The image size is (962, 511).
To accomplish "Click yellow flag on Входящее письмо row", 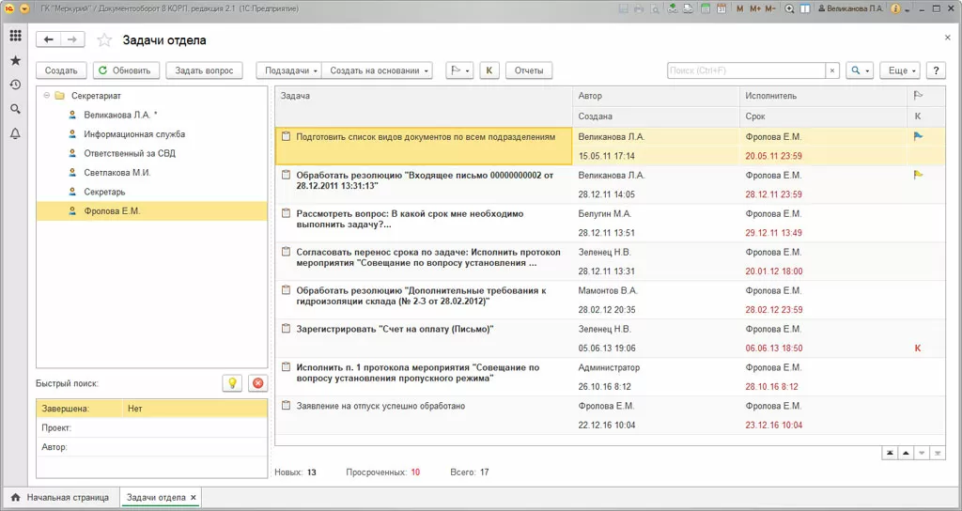I will 918,175.
